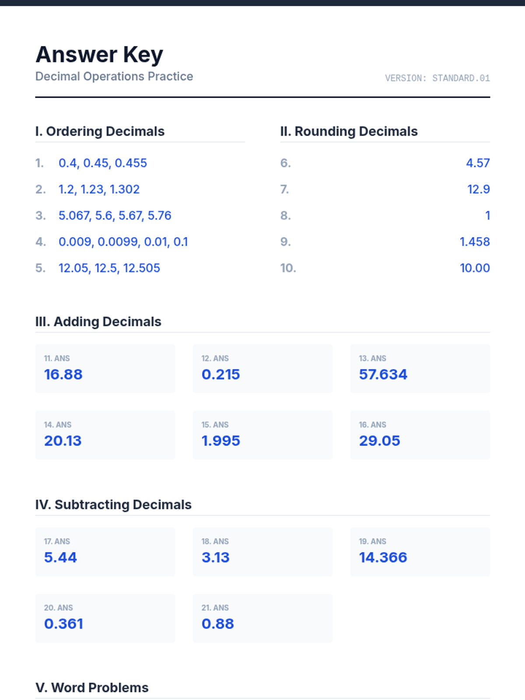Select the rounding answer 1.458
Screen dimensions: 525x700
pos(474,242)
